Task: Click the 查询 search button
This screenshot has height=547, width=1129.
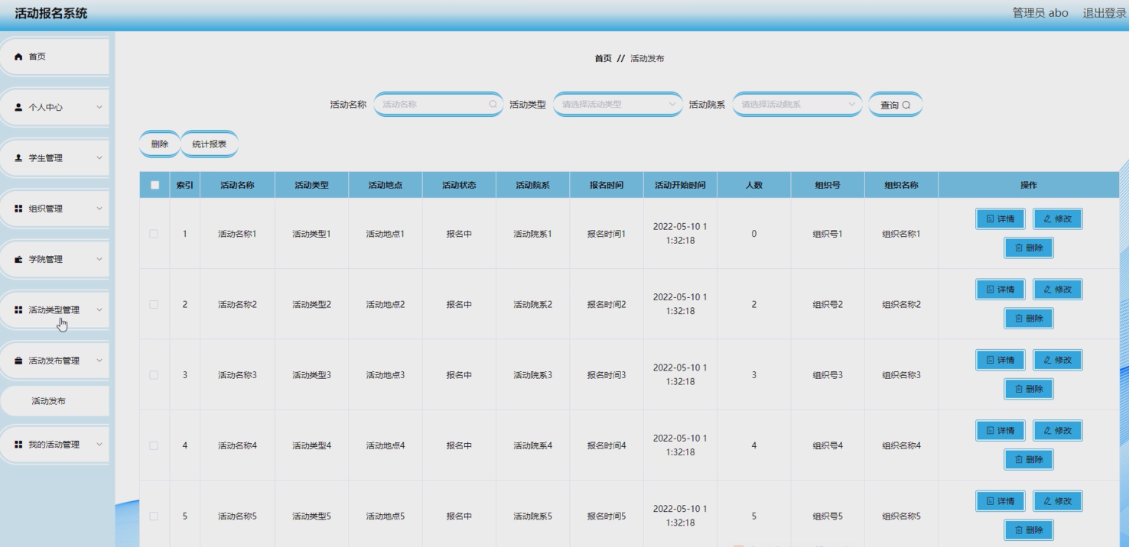Action: (x=895, y=105)
